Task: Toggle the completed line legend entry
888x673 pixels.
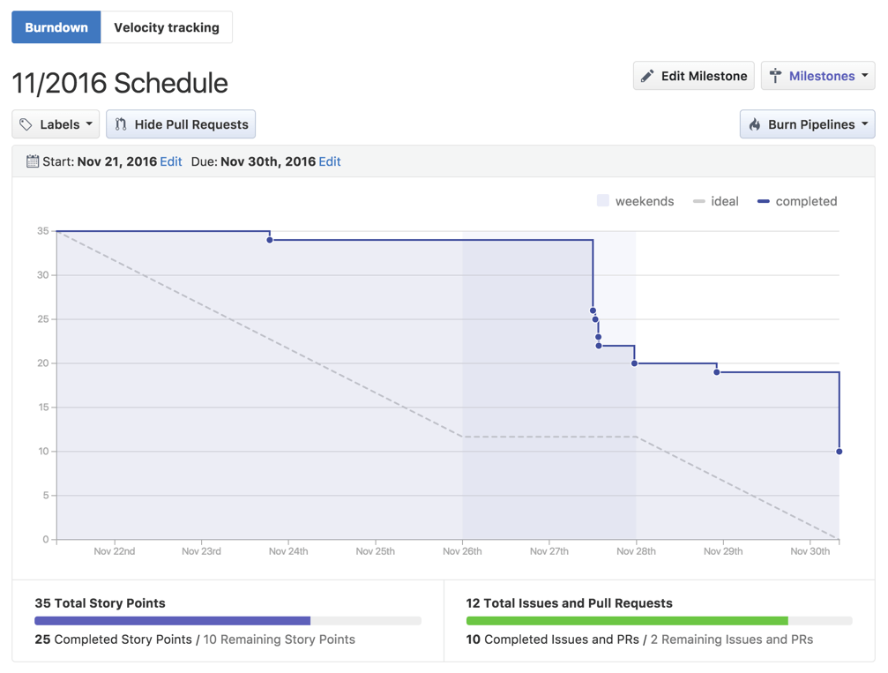Action: [797, 201]
